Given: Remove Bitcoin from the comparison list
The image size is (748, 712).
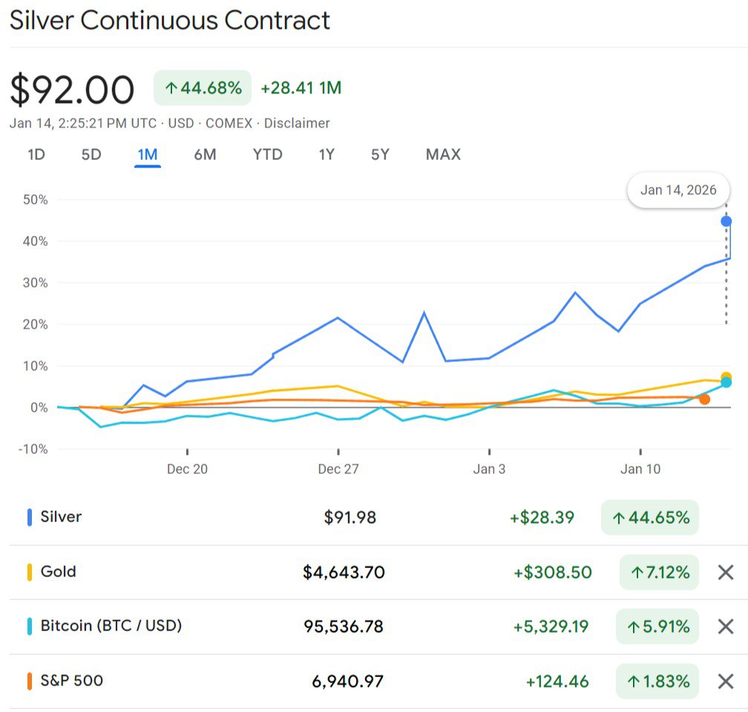Looking at the screenshot, I should pyautogui.click(x=725, y=627).
